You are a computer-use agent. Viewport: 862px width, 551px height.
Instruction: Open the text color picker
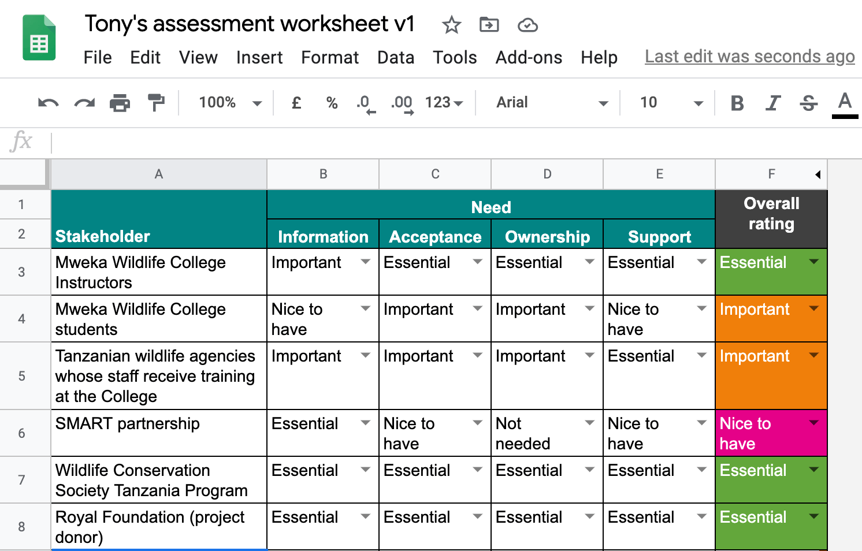[845, 103]
